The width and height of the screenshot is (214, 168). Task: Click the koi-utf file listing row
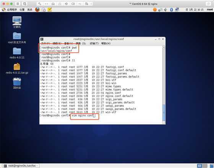click(78, 80)
